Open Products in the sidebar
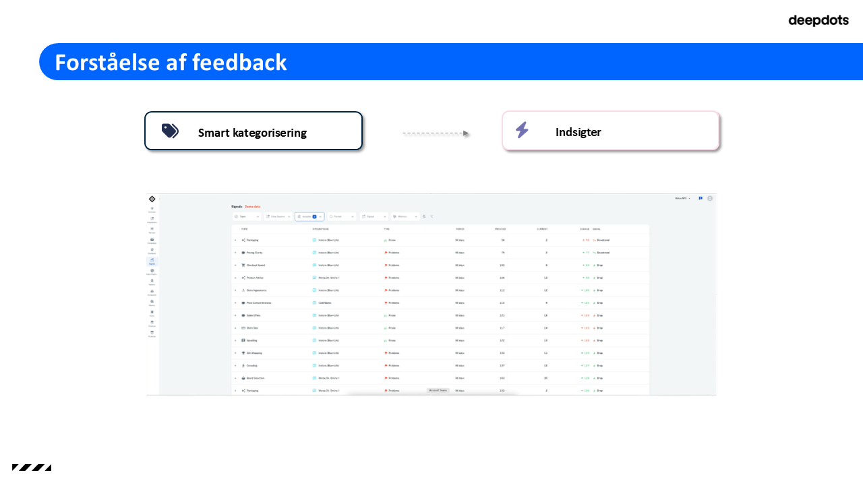This screenshot has width=863, height=485. point(152,333)
